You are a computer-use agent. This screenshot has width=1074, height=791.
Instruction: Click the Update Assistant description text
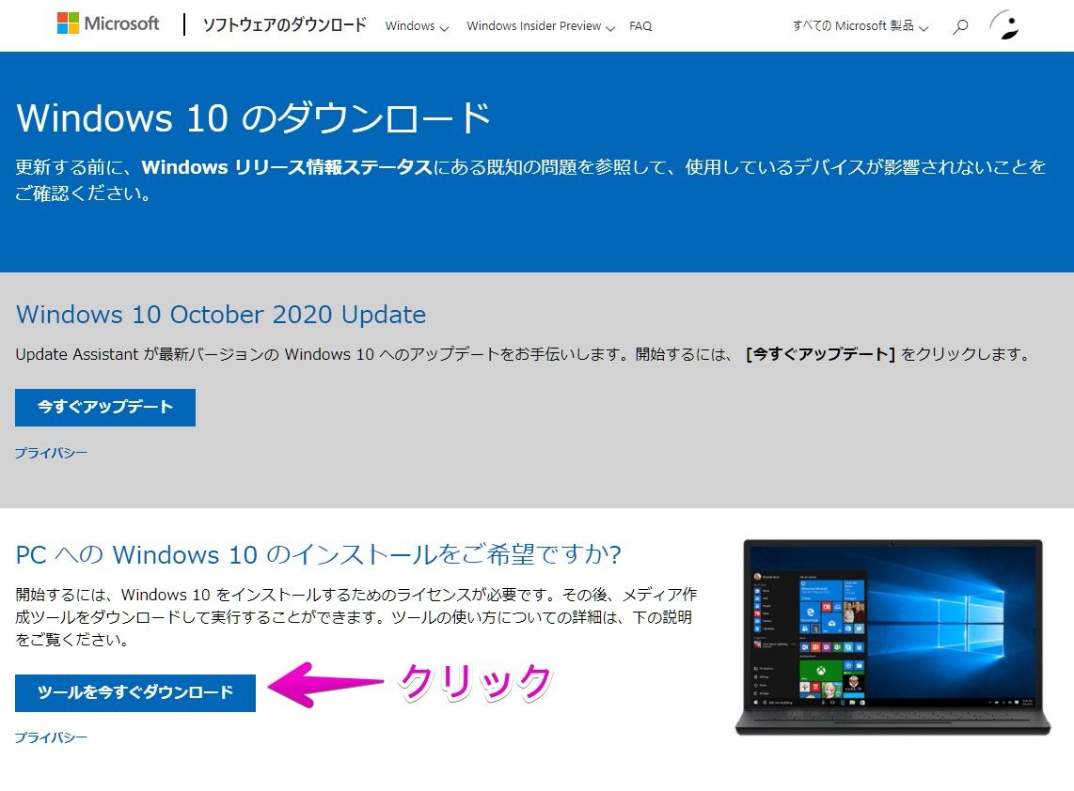[x=523, y=354]
